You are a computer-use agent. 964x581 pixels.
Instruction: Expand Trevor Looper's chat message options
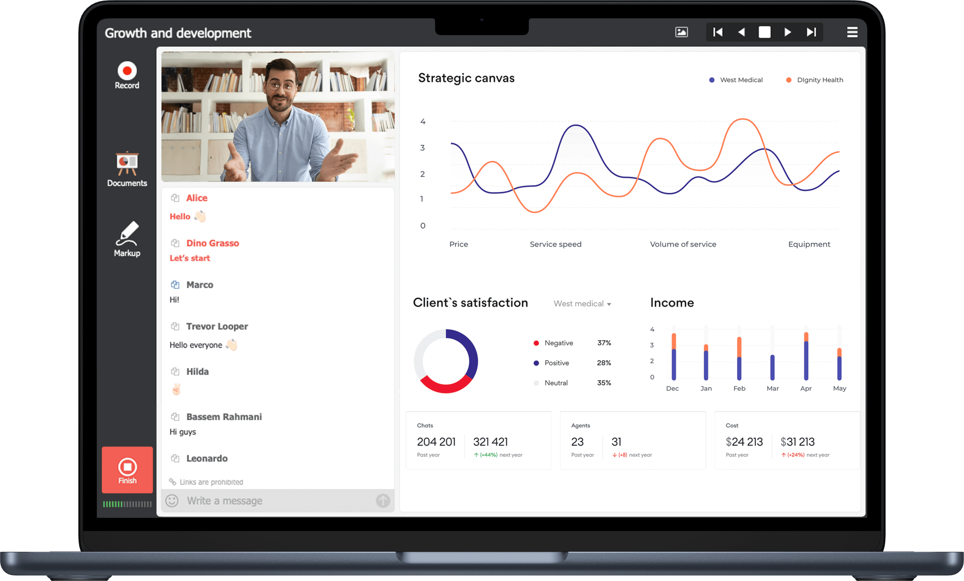pyautogui.click(x=175, y=326)
